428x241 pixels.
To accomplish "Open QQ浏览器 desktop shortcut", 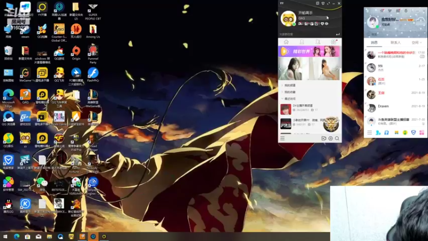I will pyautogui.click(x=9, y=118).
